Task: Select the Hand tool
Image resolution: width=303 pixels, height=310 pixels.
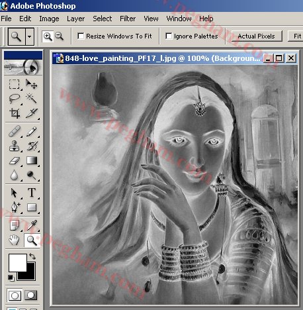Action: [14, 240]
